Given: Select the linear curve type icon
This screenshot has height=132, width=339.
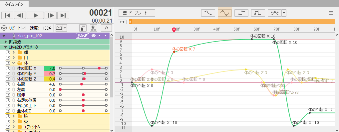Looking at the screenshot, I should click(x=208, y=13).
